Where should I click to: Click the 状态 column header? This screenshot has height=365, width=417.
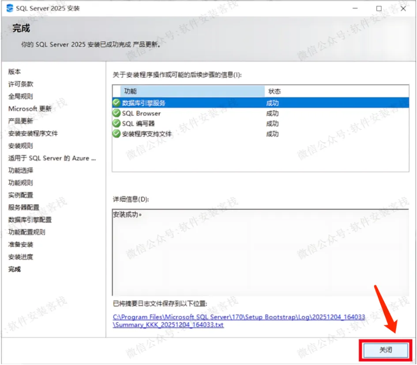337,91
